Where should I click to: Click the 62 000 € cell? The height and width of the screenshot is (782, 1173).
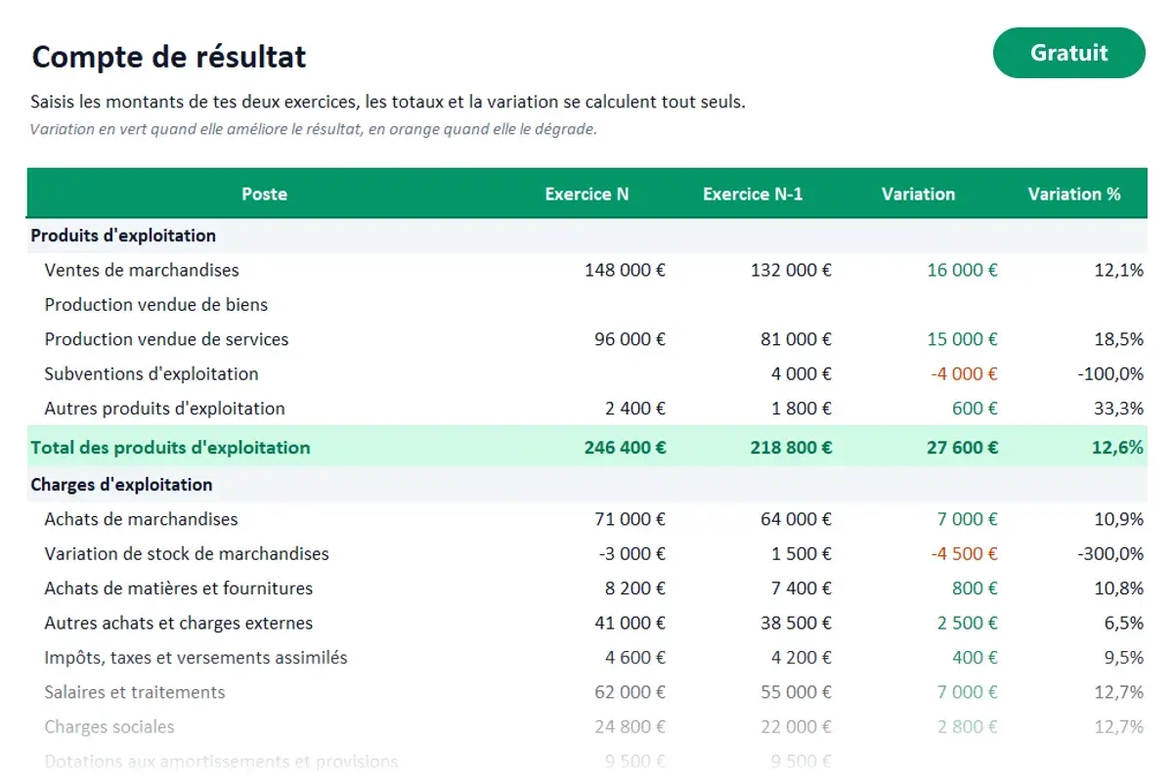[630, 692]
